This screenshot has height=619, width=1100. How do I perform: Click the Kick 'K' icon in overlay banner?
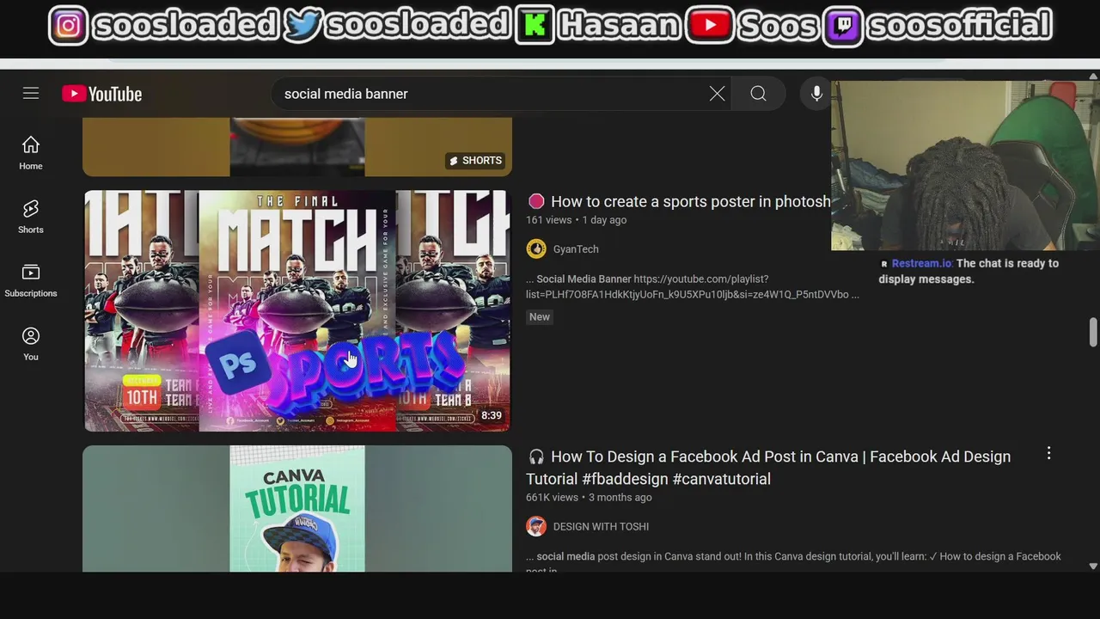[x=534, y=26]
